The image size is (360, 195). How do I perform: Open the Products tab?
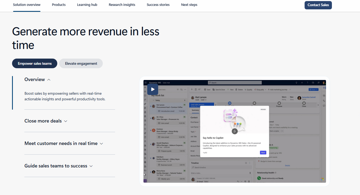(x=59, y=5)
